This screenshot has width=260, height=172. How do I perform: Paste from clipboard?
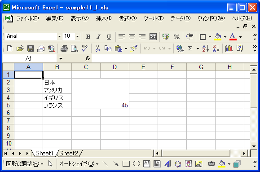tap(119, 49)
